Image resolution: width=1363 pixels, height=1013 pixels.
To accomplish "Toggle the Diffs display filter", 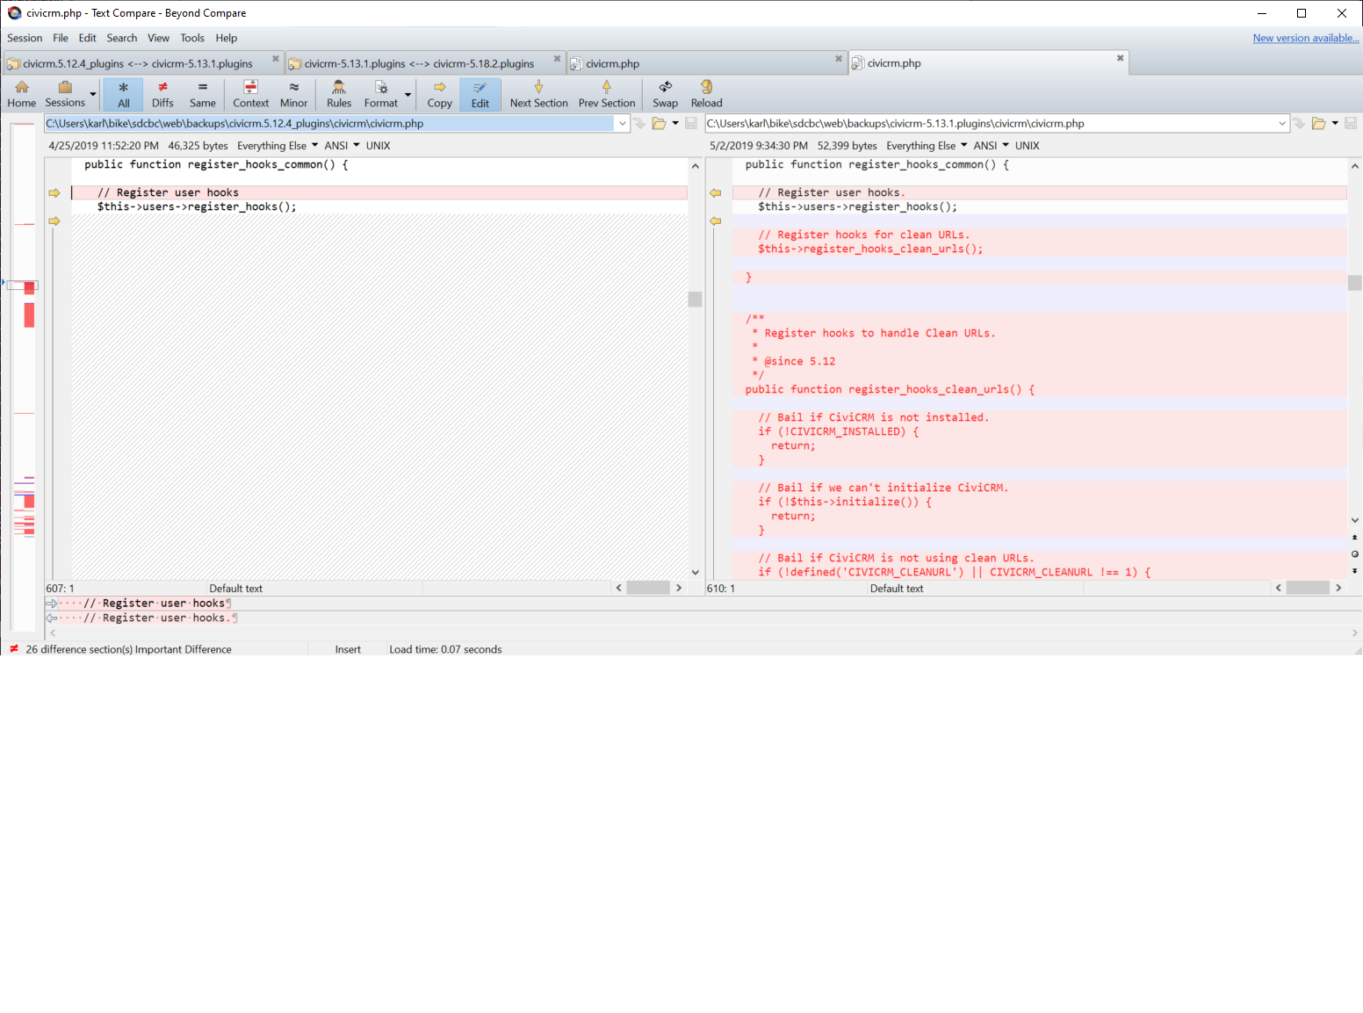I will [x=162, y=94].
